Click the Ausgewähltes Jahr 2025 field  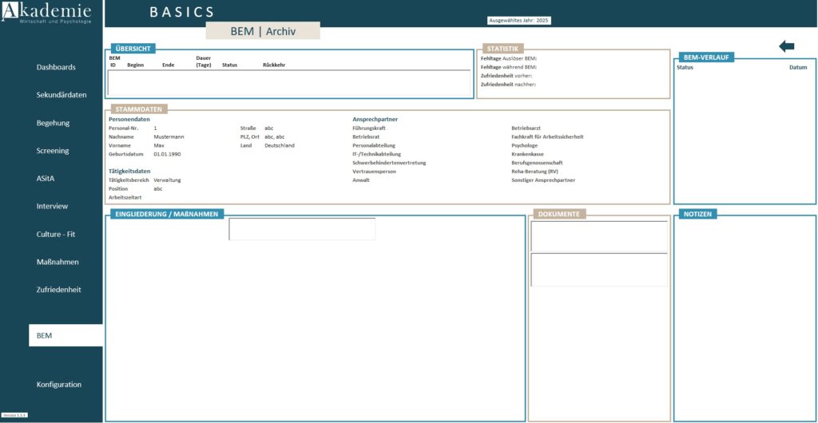[519, 21]
